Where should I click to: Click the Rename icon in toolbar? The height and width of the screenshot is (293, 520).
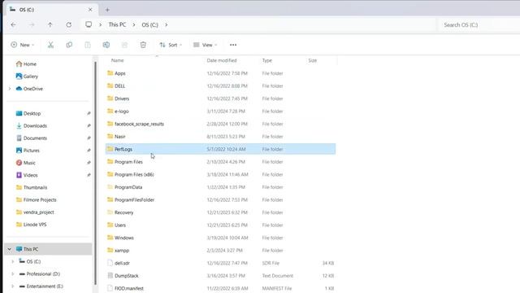click(x=106, y=45)
